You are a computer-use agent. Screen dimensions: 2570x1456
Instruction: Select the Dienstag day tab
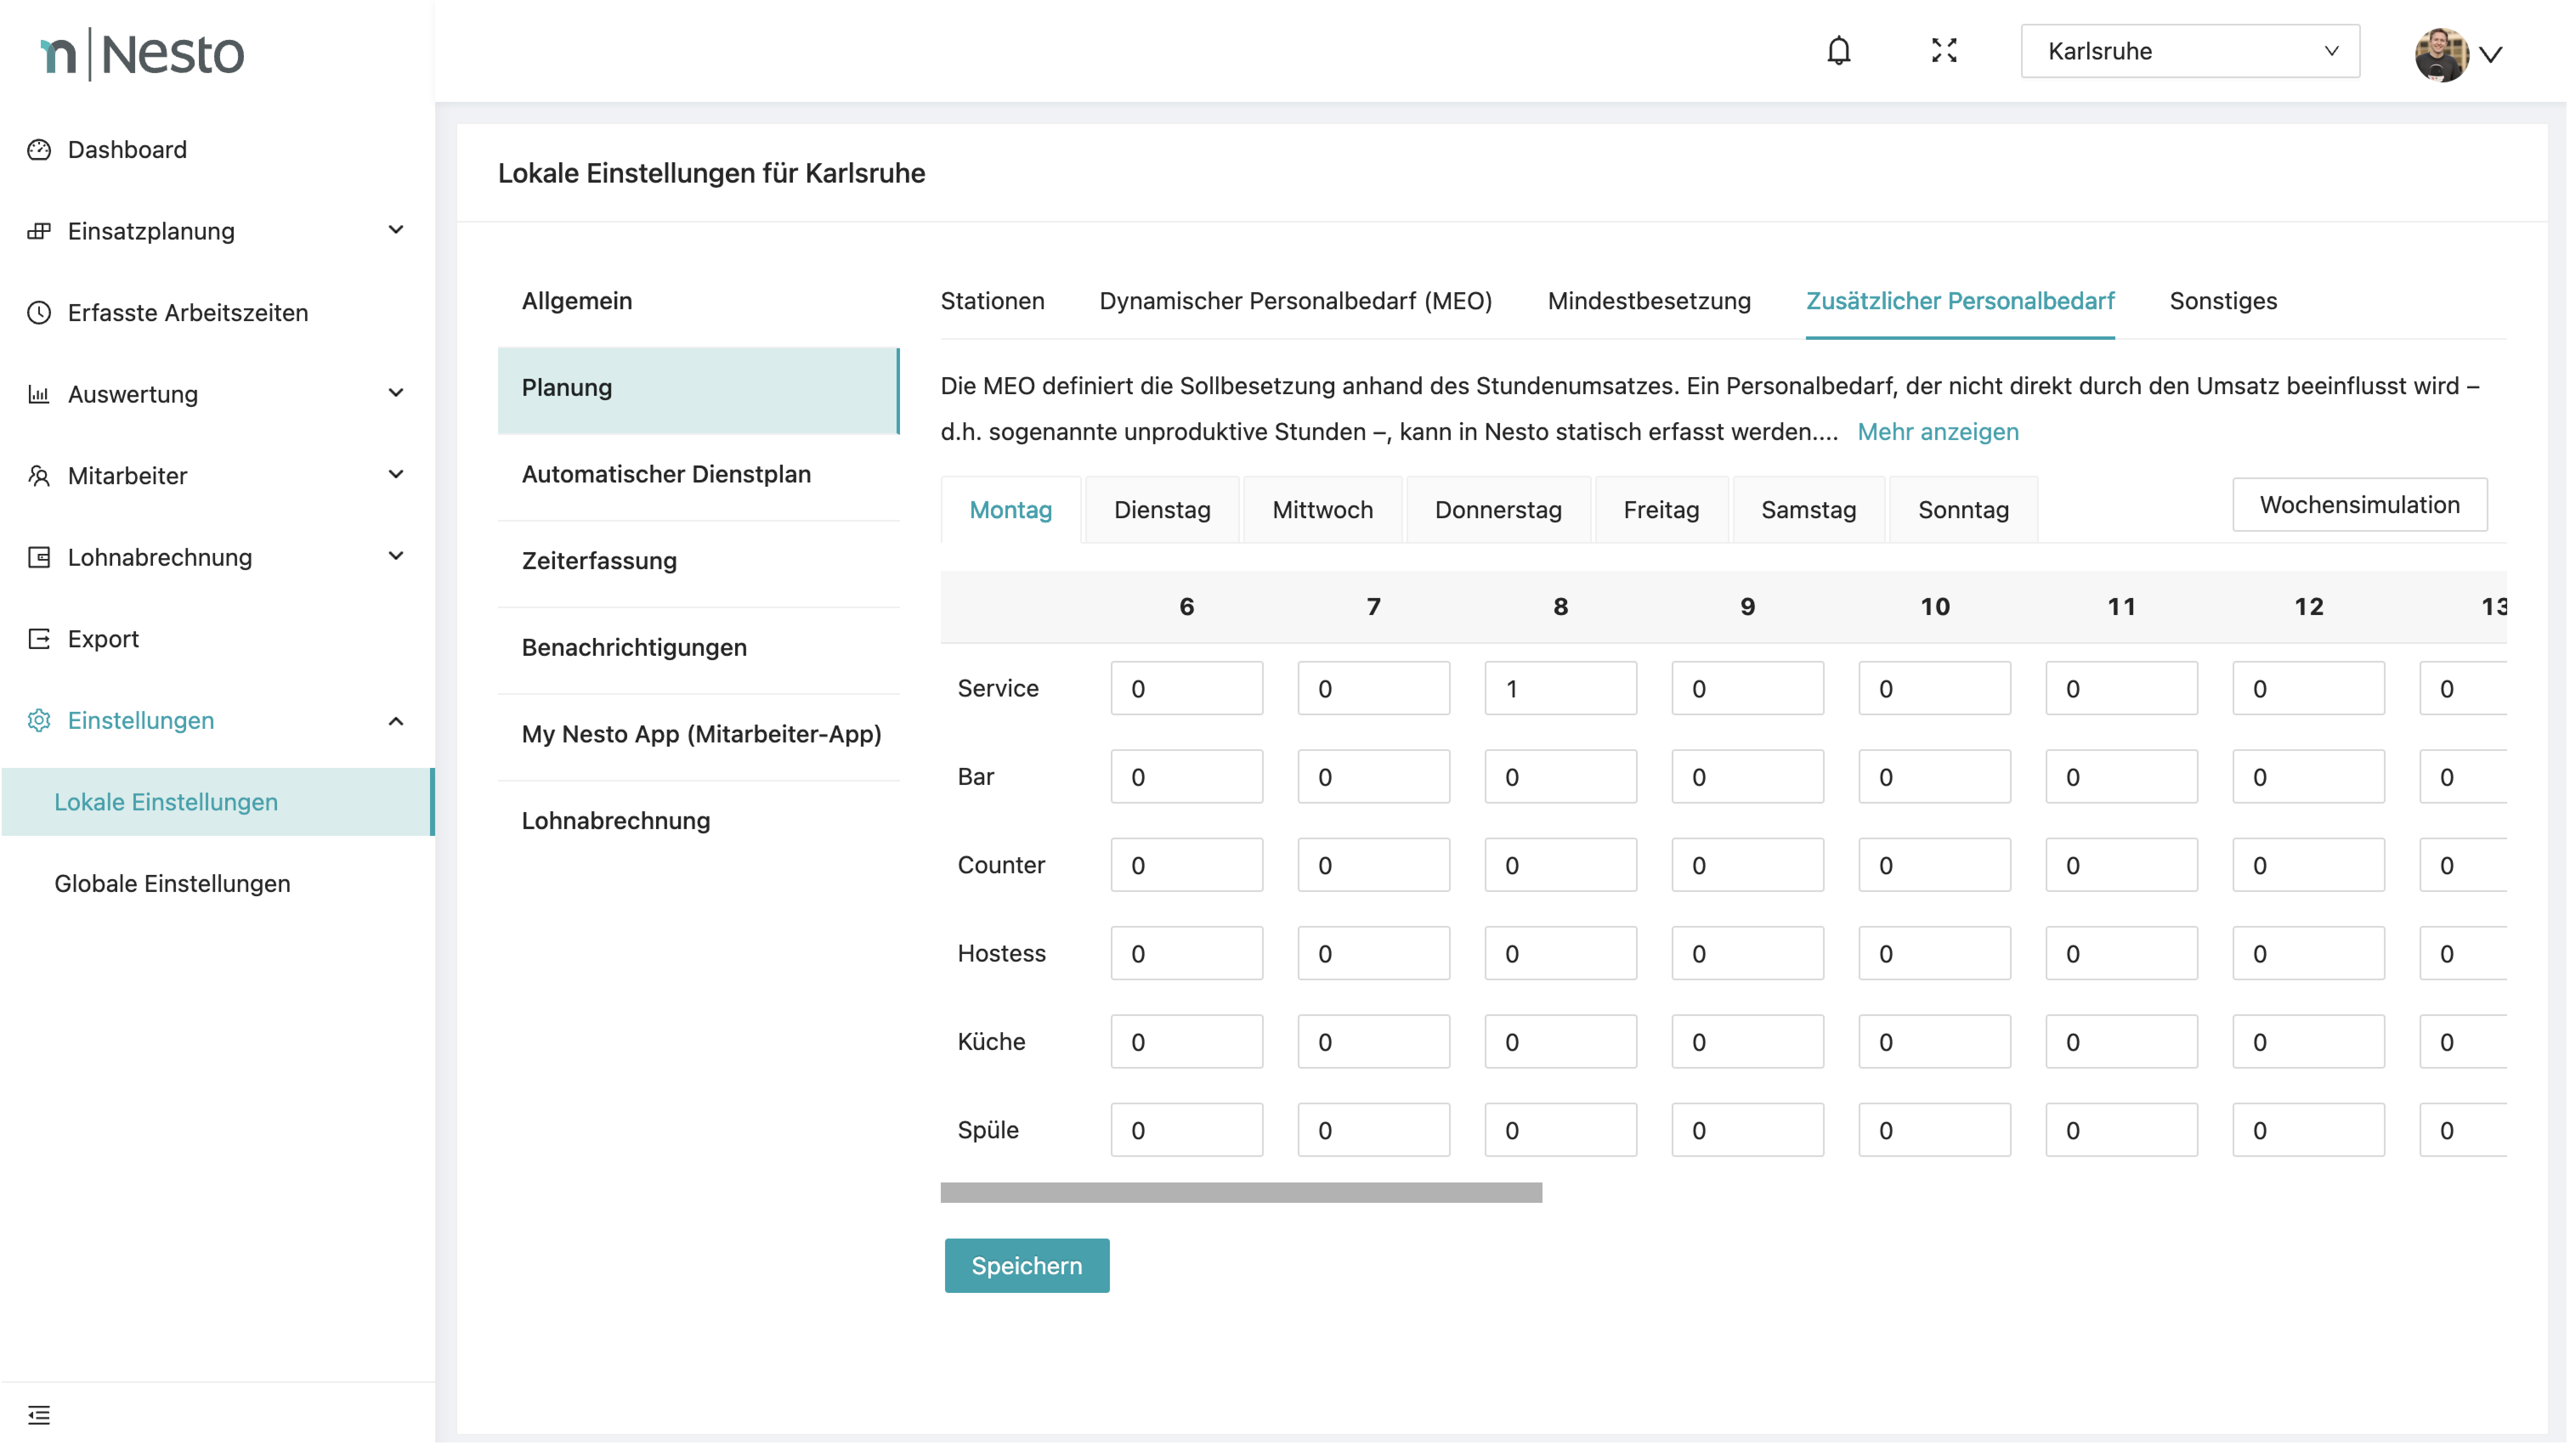(1161, 510)
